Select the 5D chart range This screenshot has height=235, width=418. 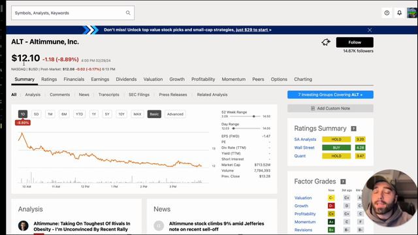(37, 114)
